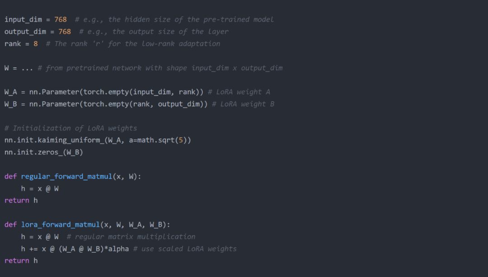Click the def keyword before lora_forward_matmul

tap(10, 225)
